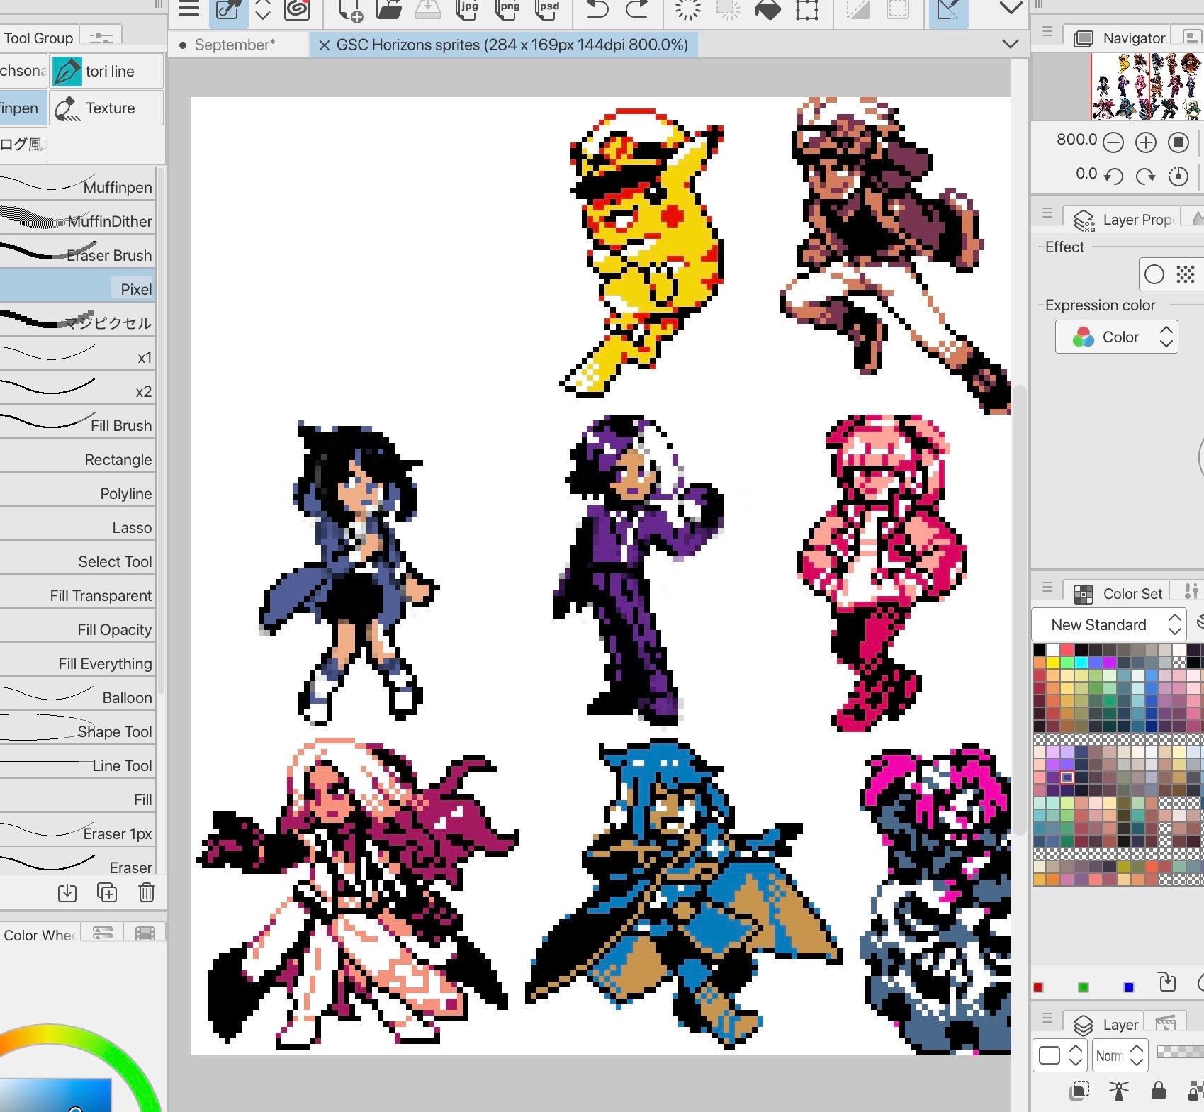This screenshot has width=1204, height=1112.
Task: Enable the Tone effect in Layer Property
Action: [x=1186, y=274]
